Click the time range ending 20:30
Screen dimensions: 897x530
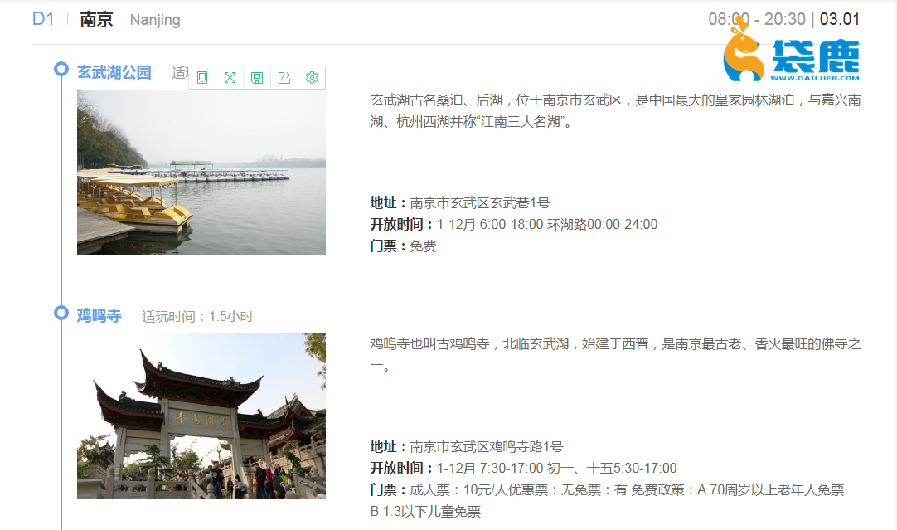(x=757, y=19)
